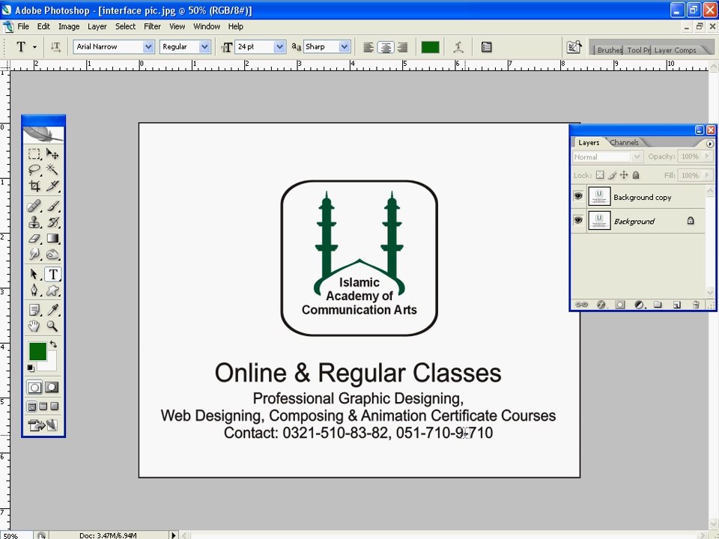Viewport: 719px width, 539px height.
Task: Select the Slice tool
Action: pyautogui.click(x=52, y=186)
